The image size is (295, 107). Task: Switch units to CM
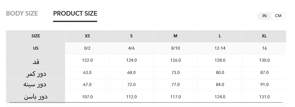pyautogui.click(x=278, y=16)
